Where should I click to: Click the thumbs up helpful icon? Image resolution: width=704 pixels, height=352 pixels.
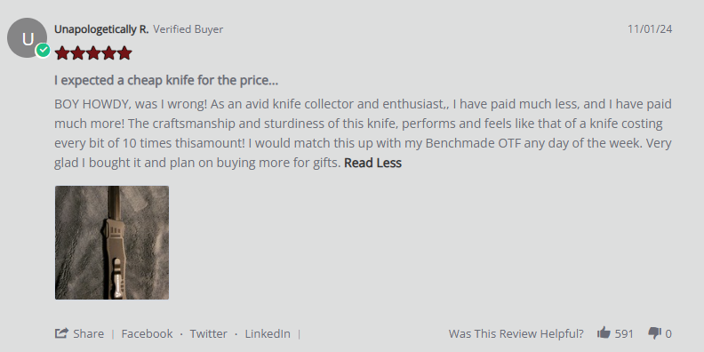point(604,333)
